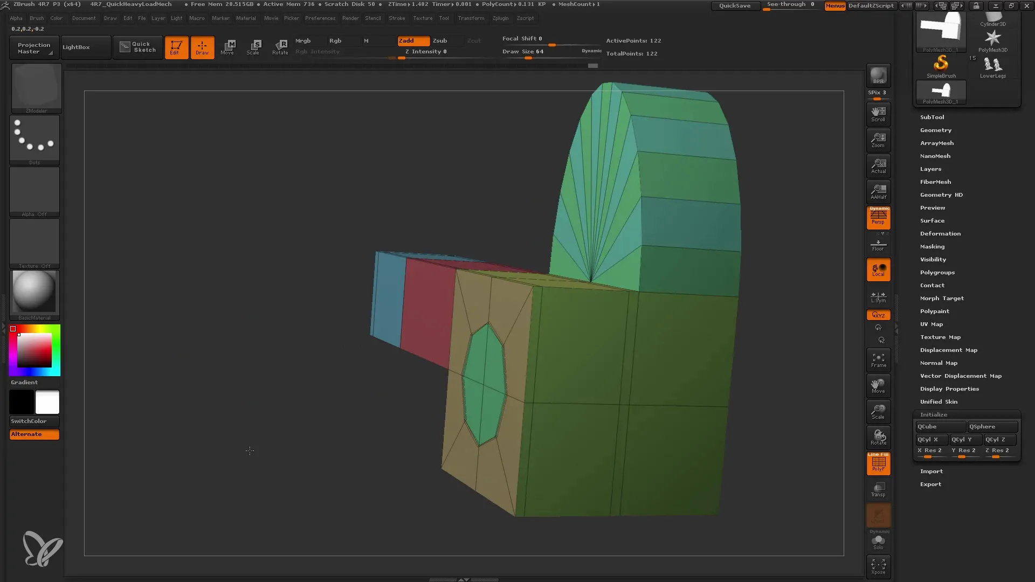1035x582 pixels.
Task: Activate Draw mode button
Action: click(x=202, y=47)
